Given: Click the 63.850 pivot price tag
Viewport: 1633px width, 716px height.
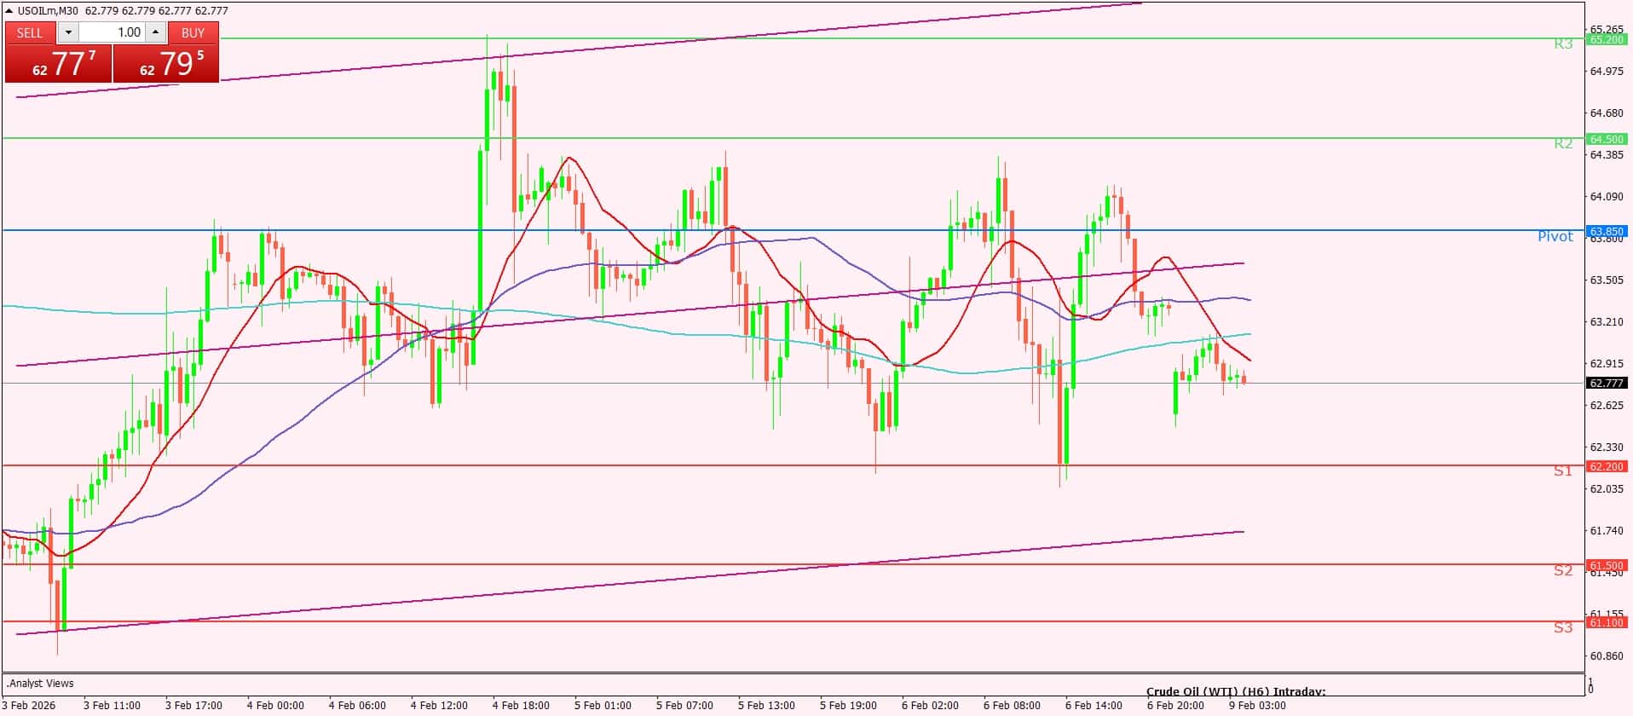Looking at the screenshot, I should 1606,231.
